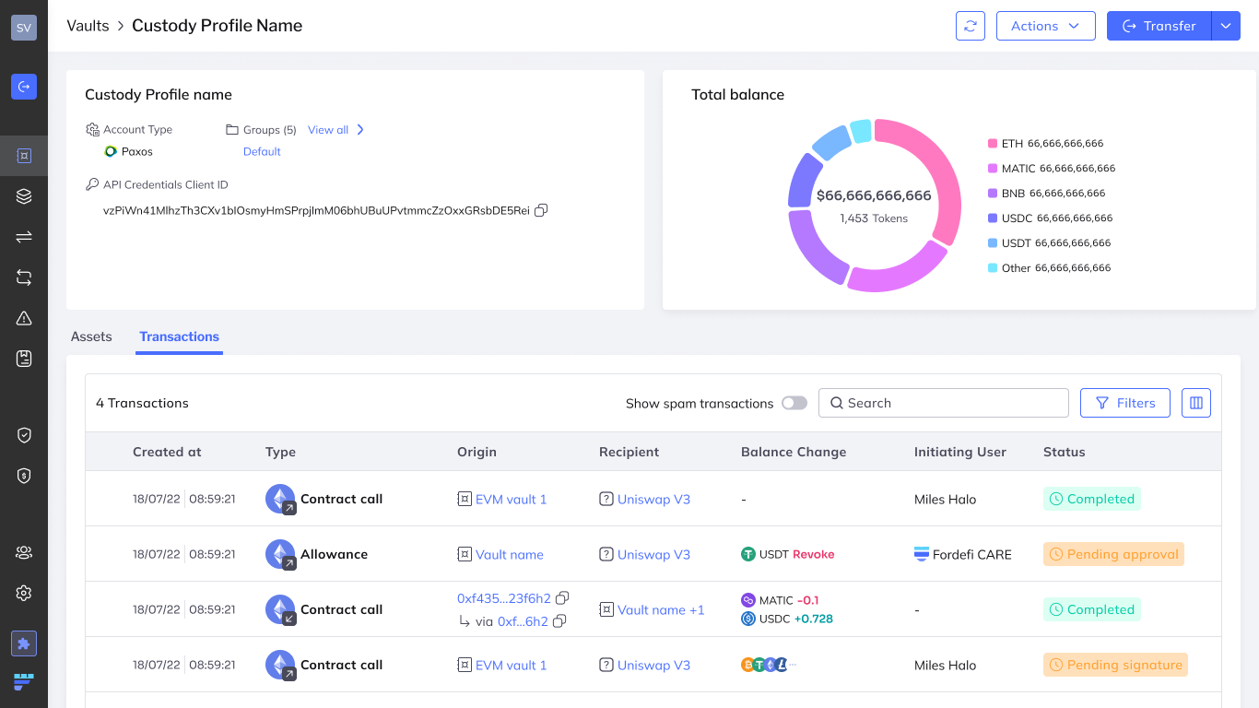Open the users sidebar icon
This screenshot has width=1259, height=708.
[24, 552]
